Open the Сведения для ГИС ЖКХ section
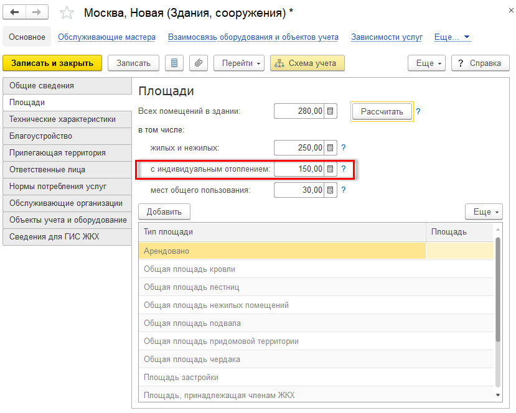The image size is (516, 413). click(x=54, y=236)
